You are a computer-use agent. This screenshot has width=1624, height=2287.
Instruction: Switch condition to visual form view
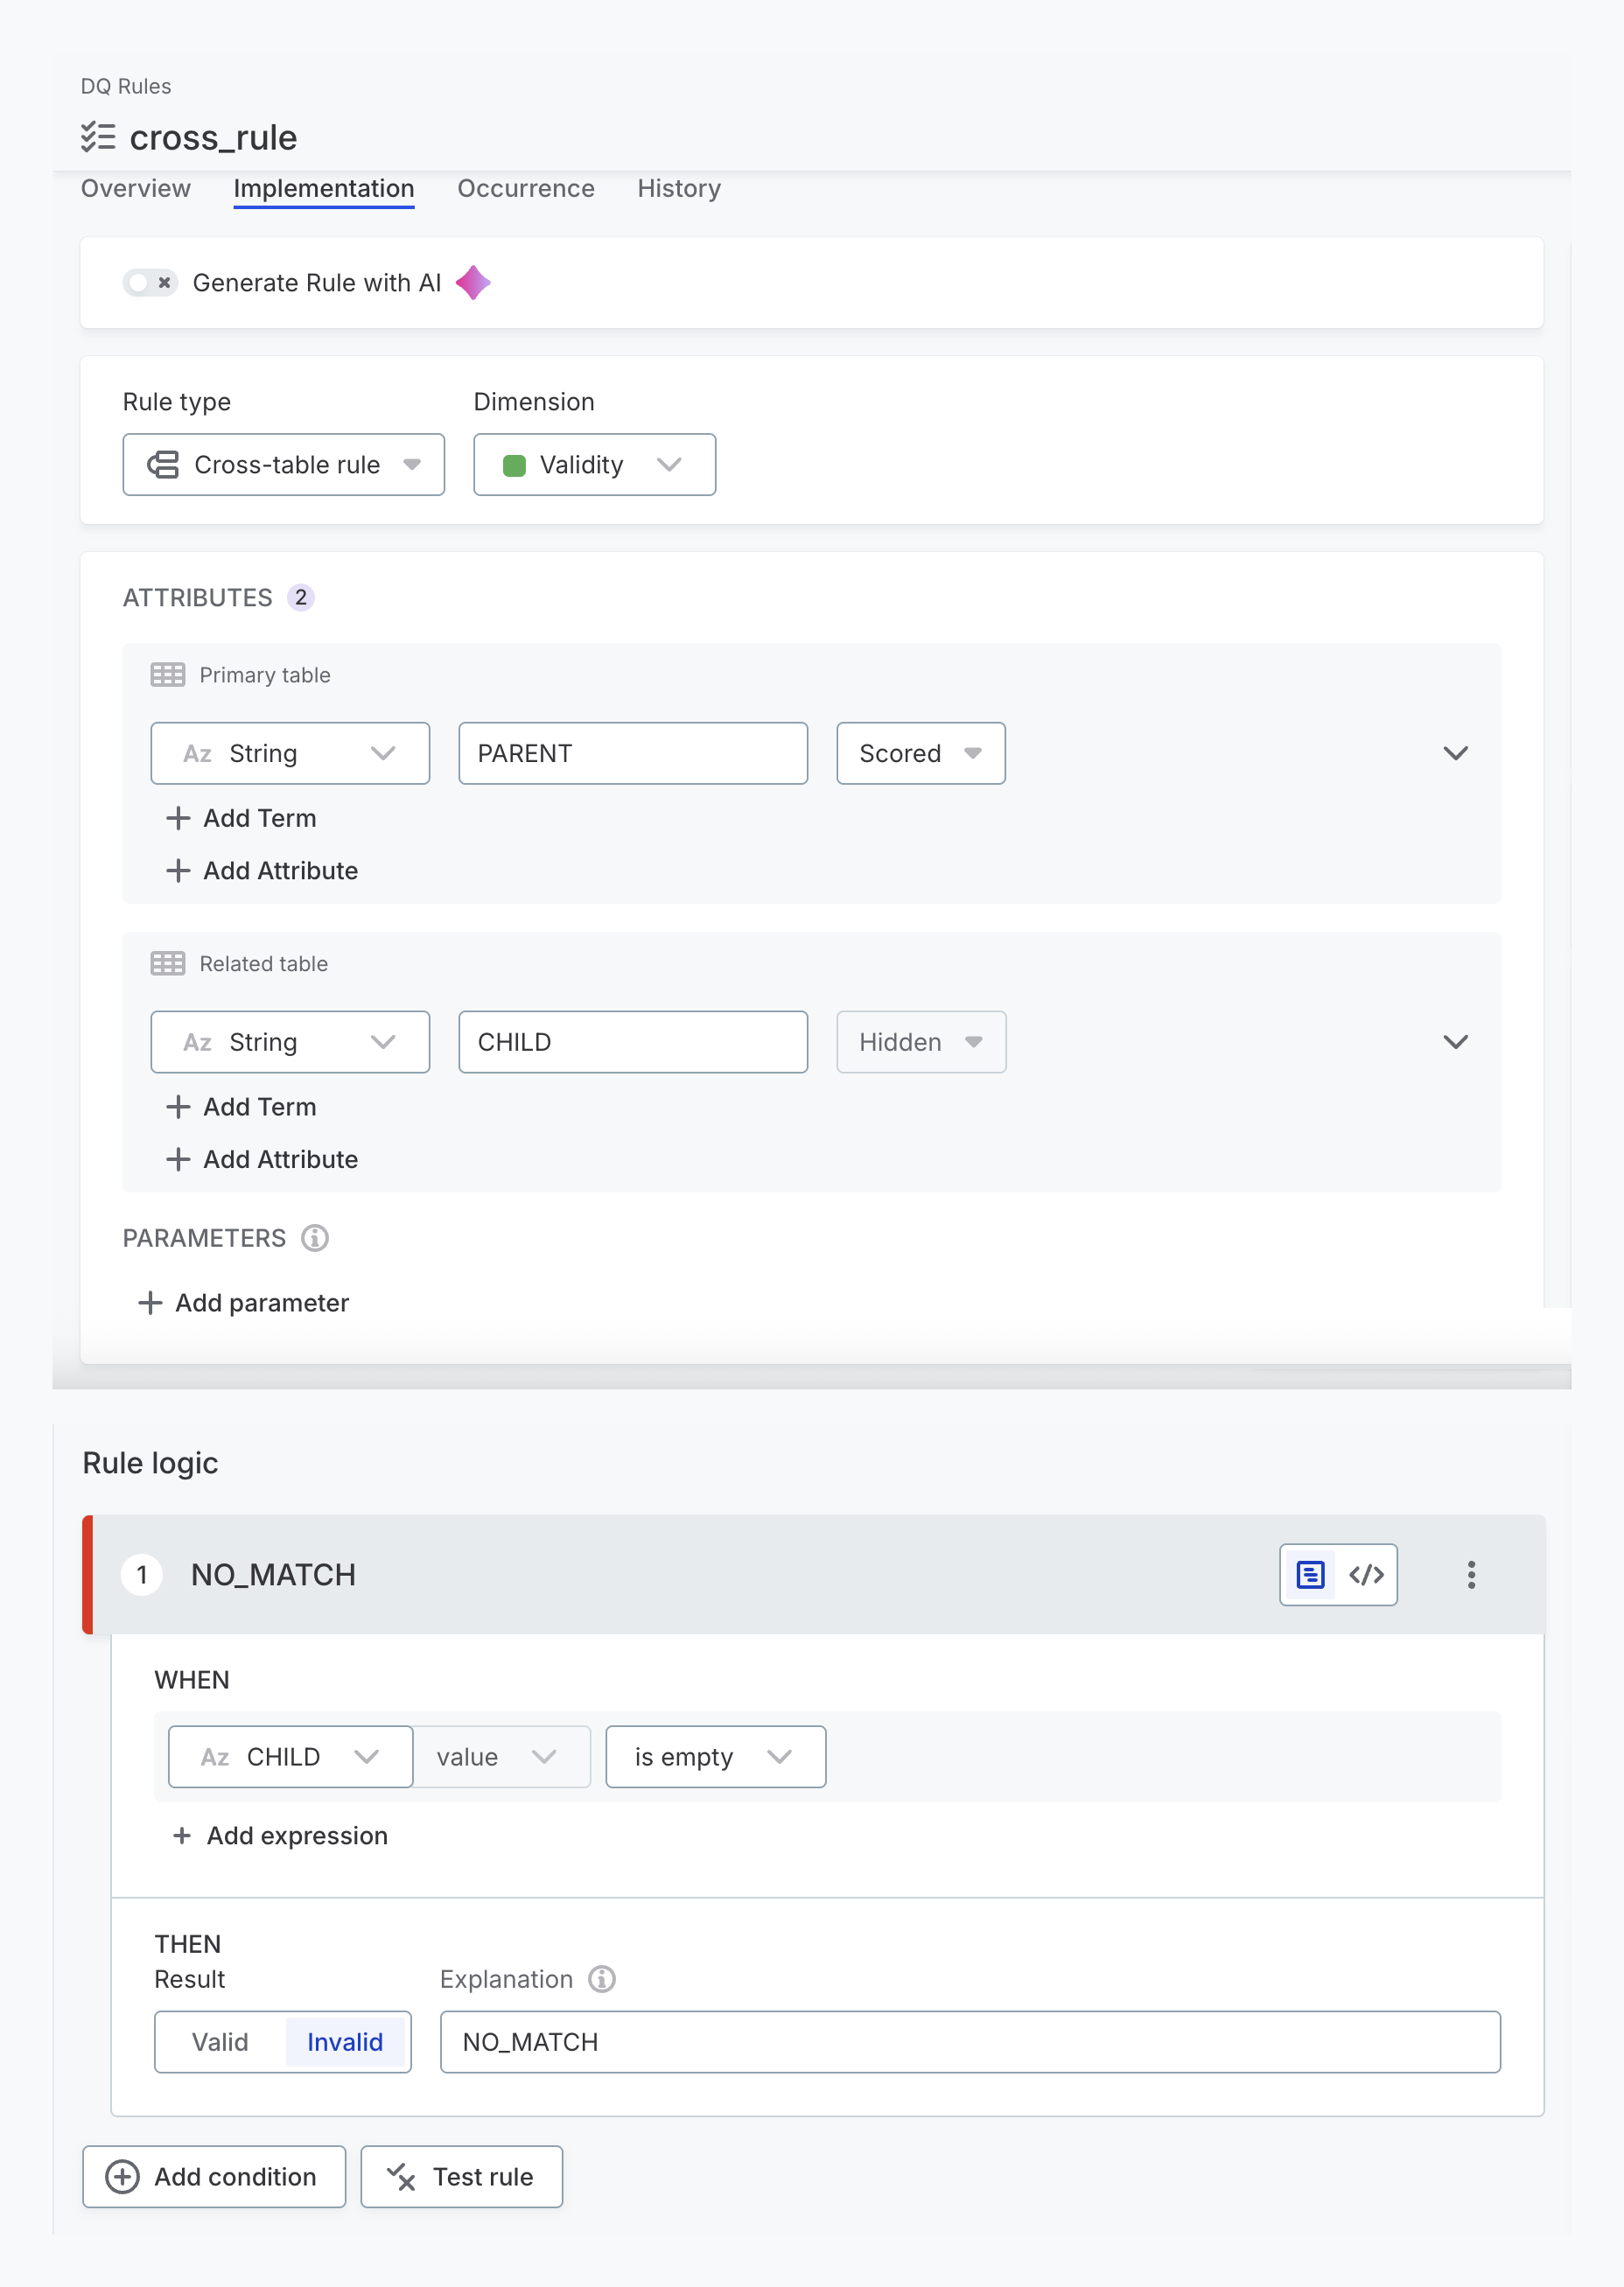coord(1310,1575)
